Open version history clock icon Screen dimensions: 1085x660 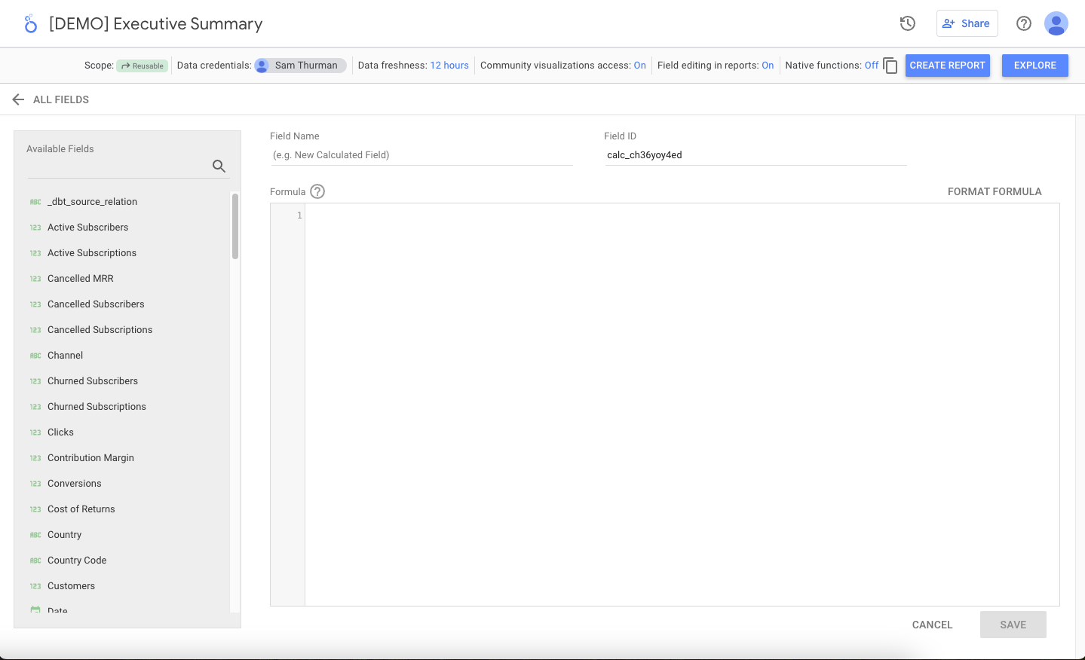click(x=908, y=23)
